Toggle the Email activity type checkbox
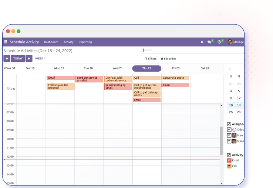 point(229,160)
